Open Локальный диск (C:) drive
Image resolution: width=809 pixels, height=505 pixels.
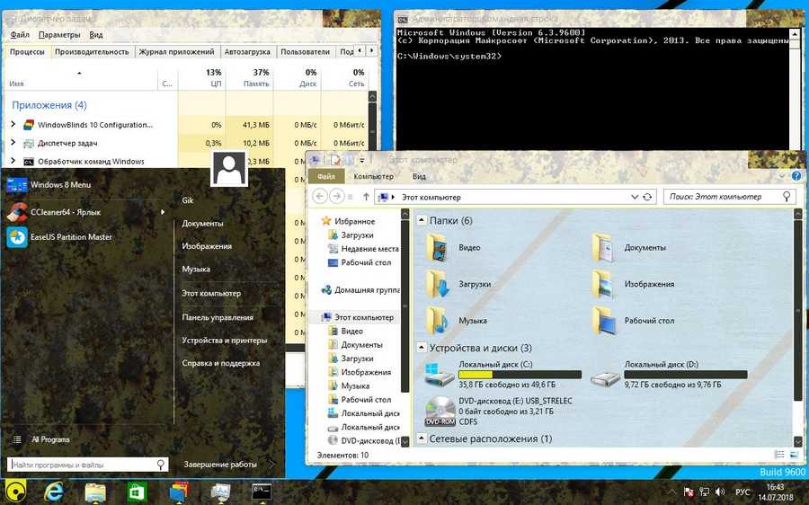[x=440, y=376]
